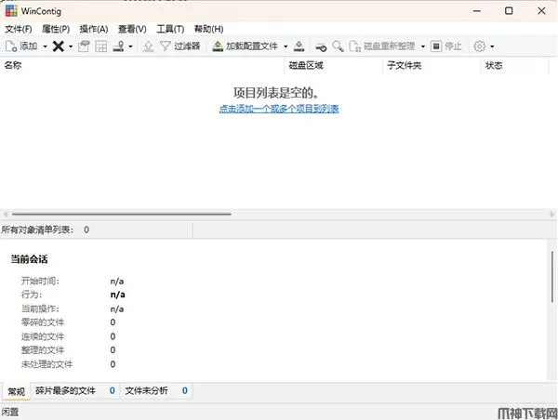The height and width of the screenshot is (420, 558).
Task: Click the 所有对象清单列表: label
Action: click(x=37, y=230)
